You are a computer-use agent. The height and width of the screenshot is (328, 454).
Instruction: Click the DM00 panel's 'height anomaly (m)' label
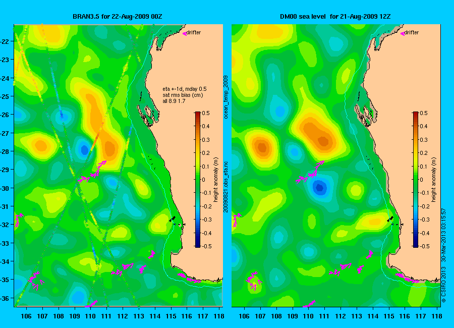tap(433, 180)
